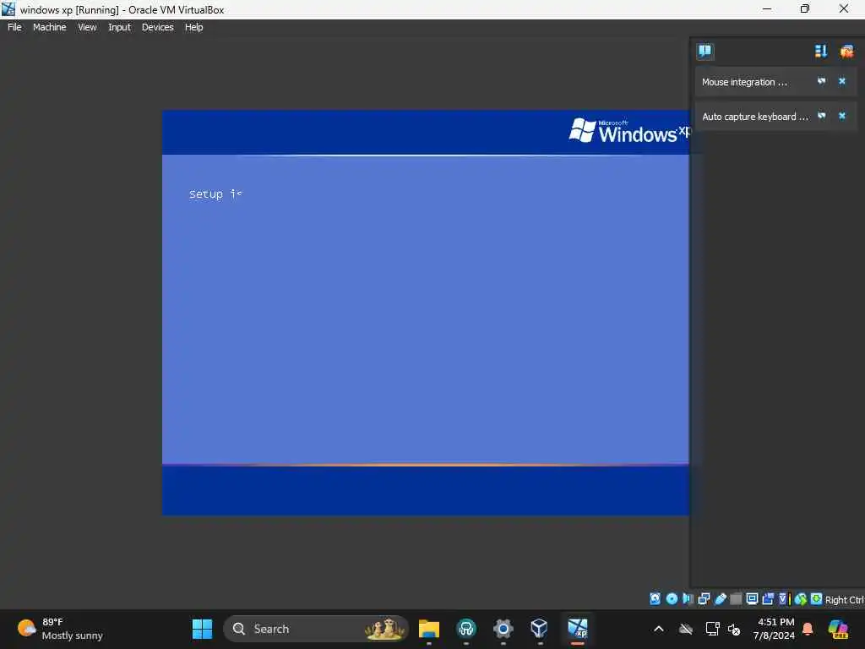Suppress future Auto capture keyboard notifications
The width and height of the screenshot is (865, 649).
[821, 116]
